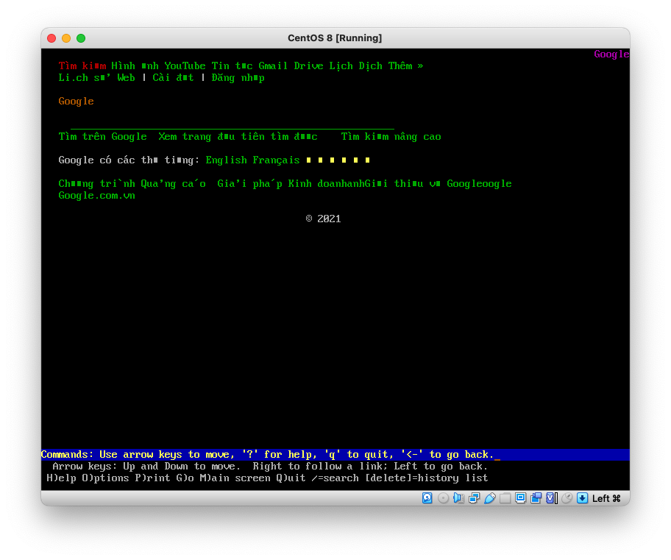
Task: Click the keyboard capture arrow icon
Action: [x=582, y=498]
